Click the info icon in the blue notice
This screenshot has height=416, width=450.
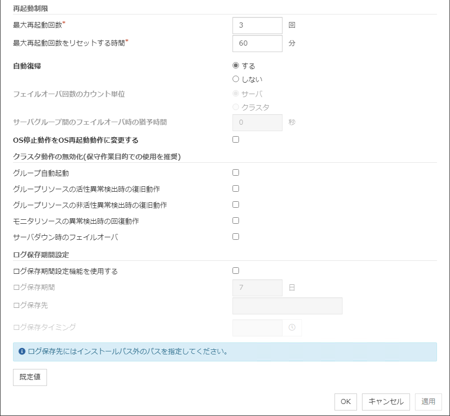[22, 351]
